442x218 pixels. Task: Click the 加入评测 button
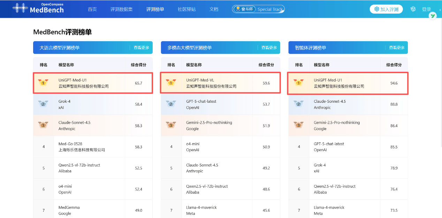386,9
